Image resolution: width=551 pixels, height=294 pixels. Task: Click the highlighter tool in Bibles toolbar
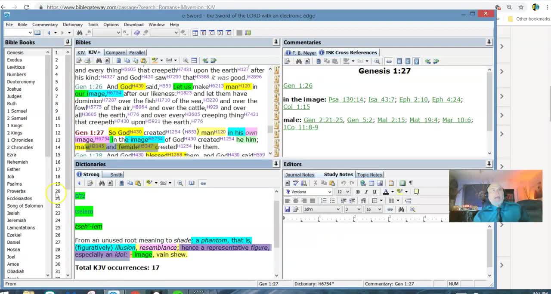[x=154, y=61]
